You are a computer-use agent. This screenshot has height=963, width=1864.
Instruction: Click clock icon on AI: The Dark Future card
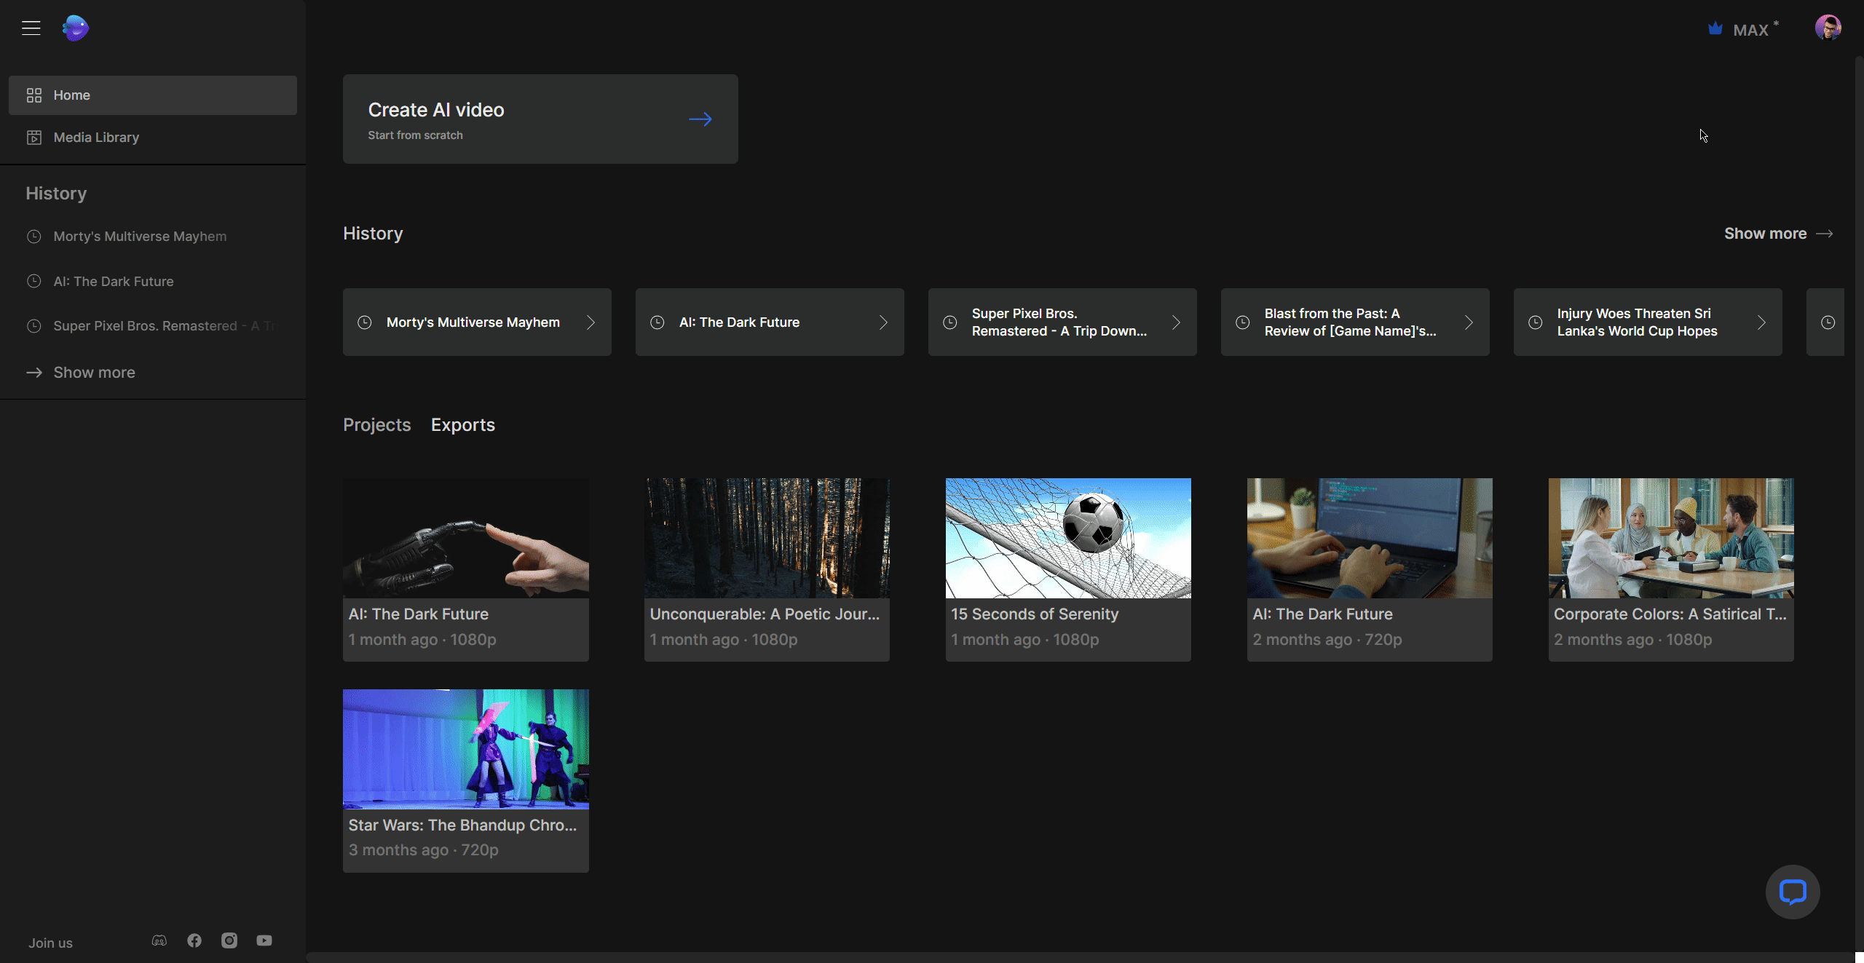tap(657, 322)
